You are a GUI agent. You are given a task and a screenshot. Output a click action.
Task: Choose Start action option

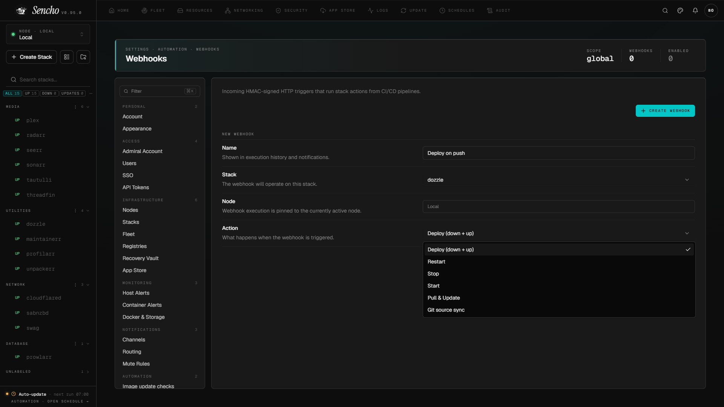click(559, 286)
